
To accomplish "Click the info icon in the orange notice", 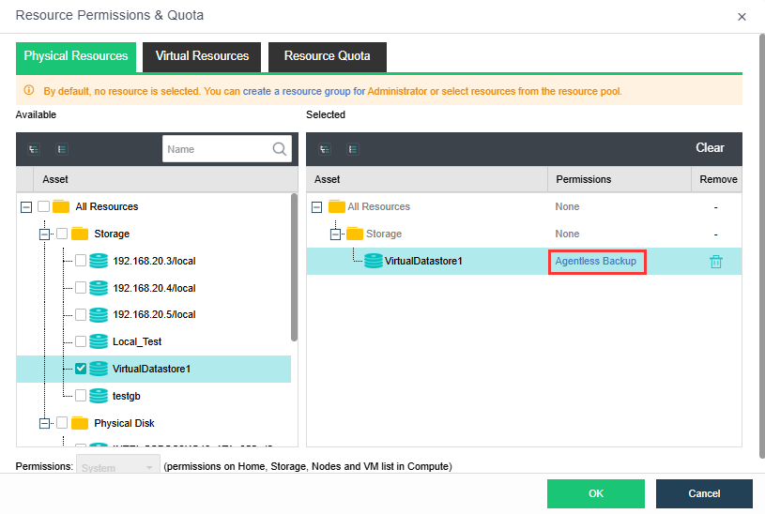I will coord(29,91).
